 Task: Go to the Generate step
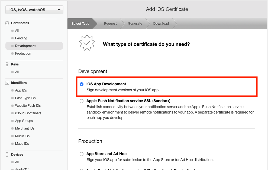tap(135, 24)
